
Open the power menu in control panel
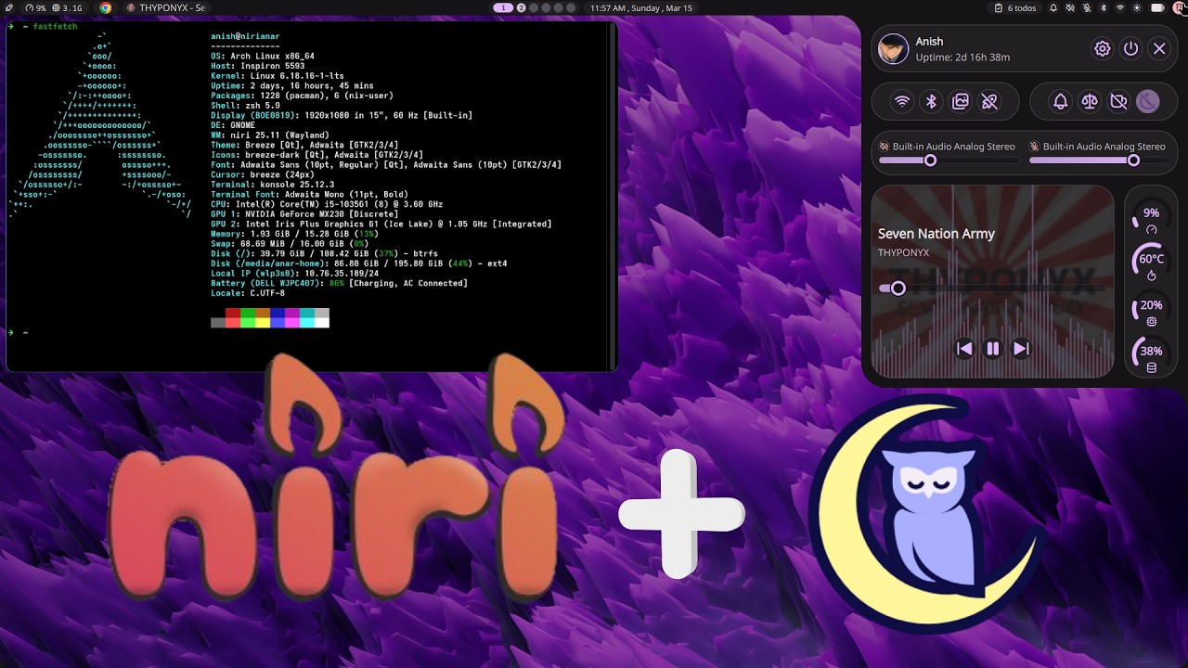pos(1130,49)
